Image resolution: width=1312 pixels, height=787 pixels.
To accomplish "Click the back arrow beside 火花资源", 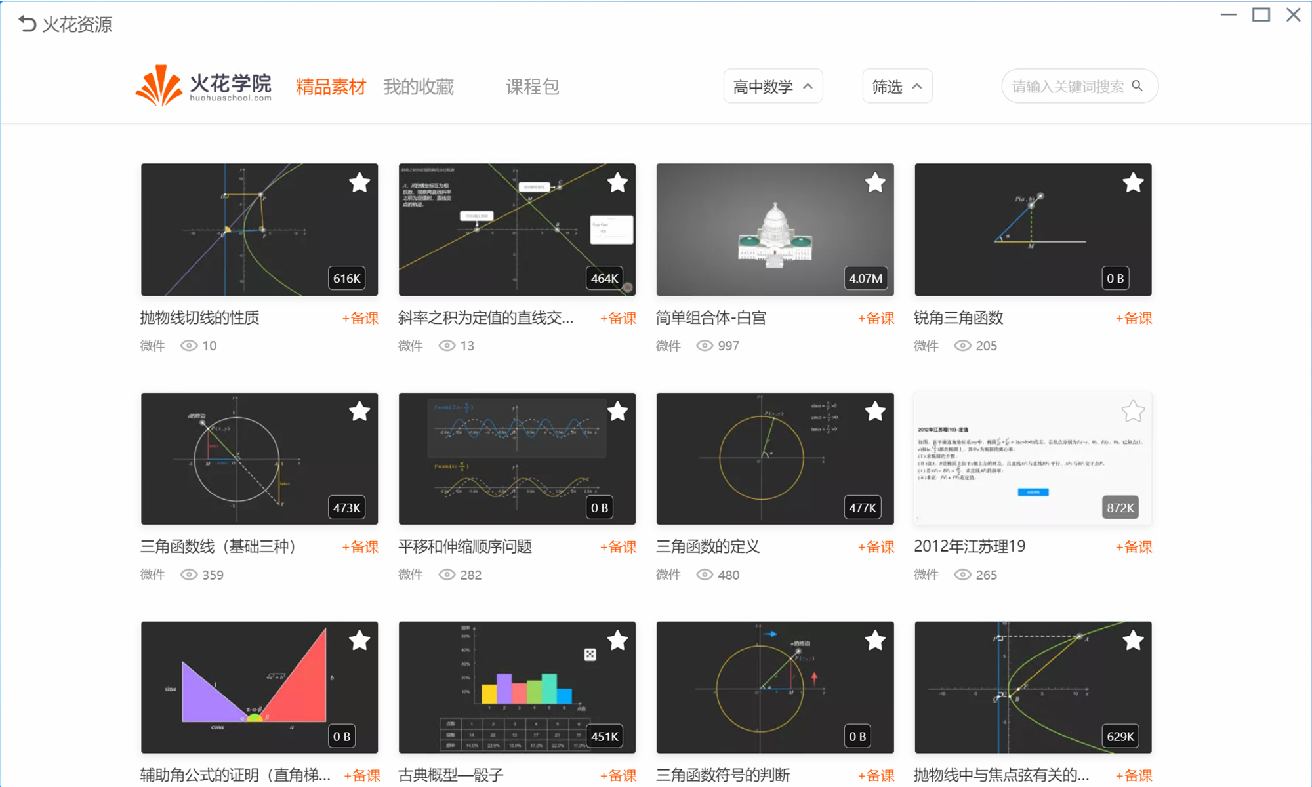I will tap(27, 24).
